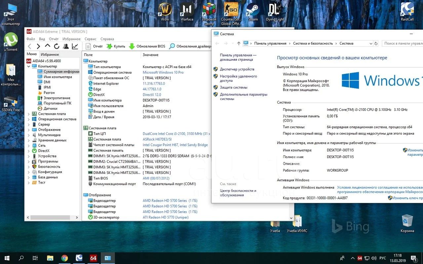423x264 pixels.
Task: Open Файл menu in AIDA64
Action: (31, 39)
